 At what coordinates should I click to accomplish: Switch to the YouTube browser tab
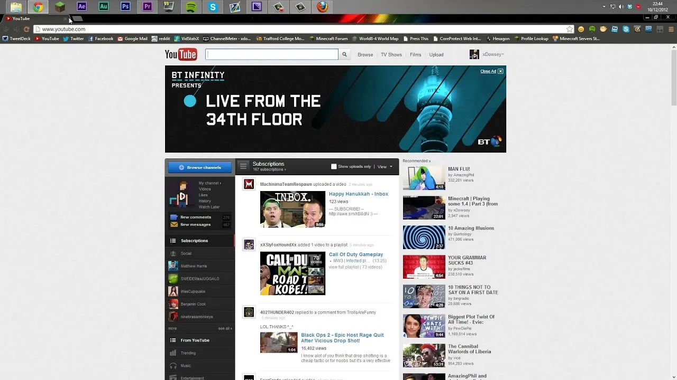tap(21, 18)
